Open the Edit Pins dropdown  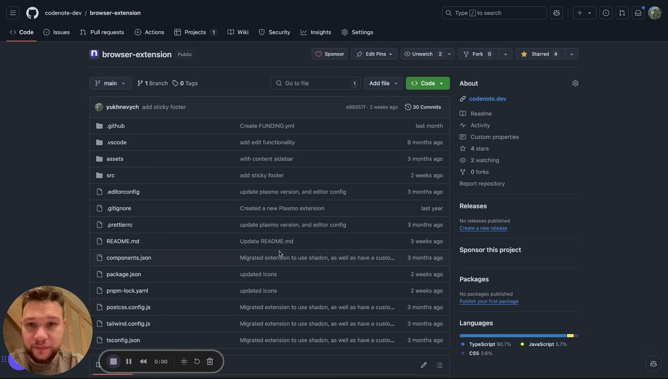374,54
